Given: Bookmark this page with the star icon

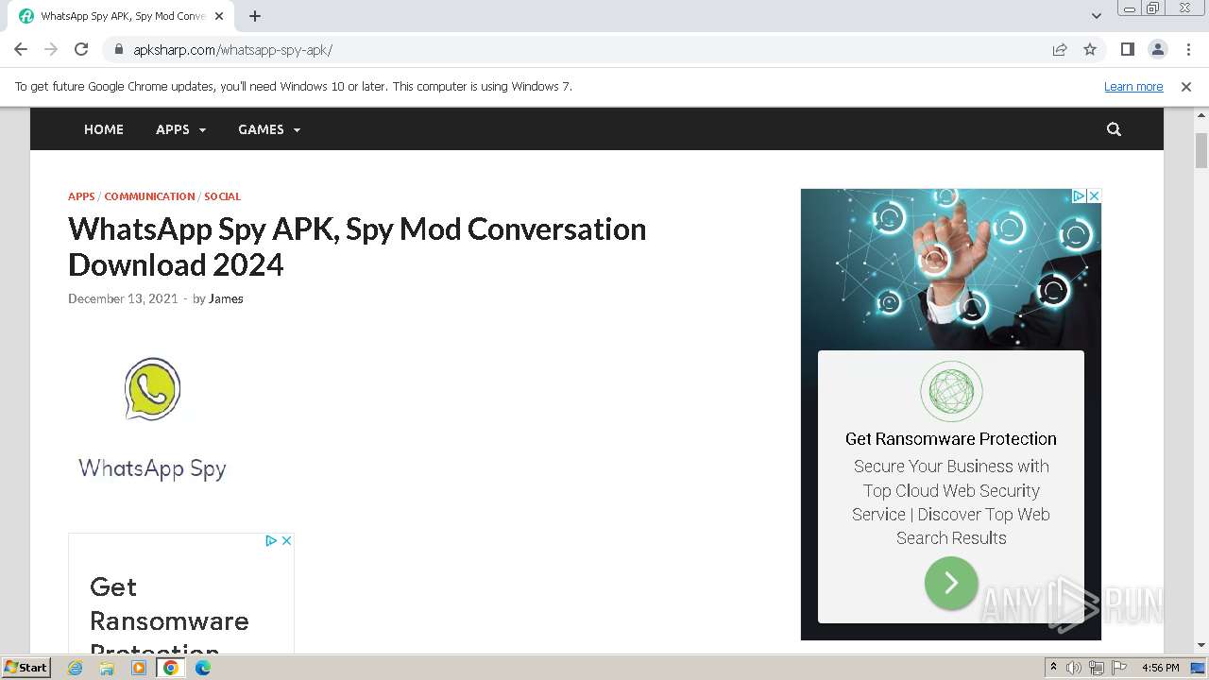Looking at the screenshot, I should (1090, 49).
